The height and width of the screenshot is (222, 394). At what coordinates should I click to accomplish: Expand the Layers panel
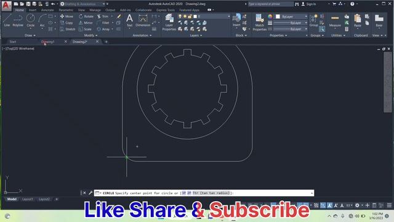pyautogui.click(x=196, y=36)
